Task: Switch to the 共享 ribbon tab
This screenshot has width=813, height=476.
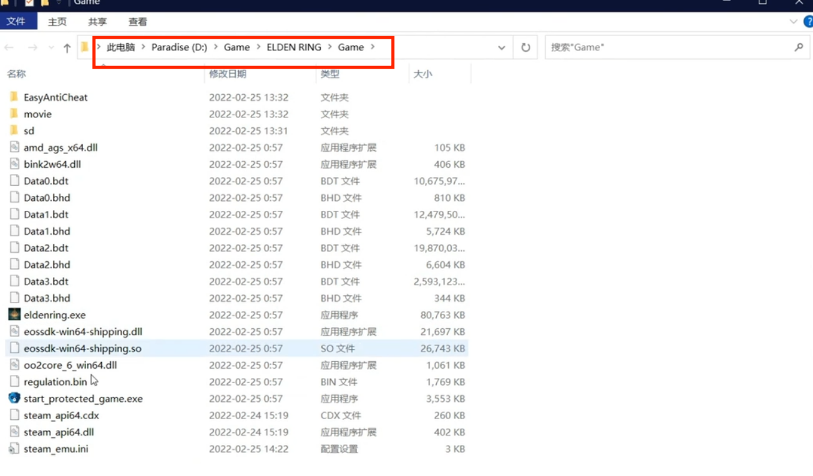Action: [97, 22]
